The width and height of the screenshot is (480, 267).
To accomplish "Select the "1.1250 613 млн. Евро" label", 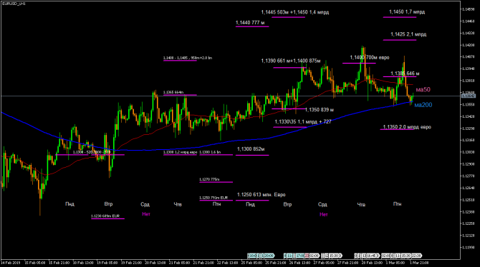I will pyautogui.click(x=261, y=194).
